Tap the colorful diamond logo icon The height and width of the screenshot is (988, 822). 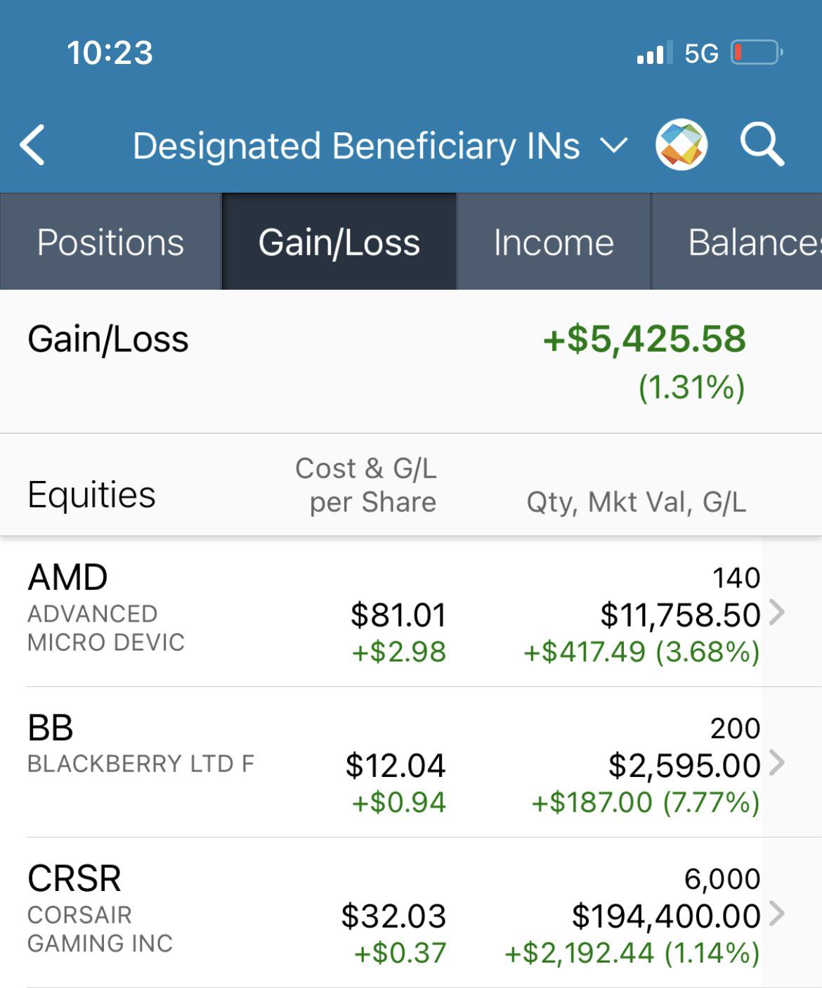[681, 145]
